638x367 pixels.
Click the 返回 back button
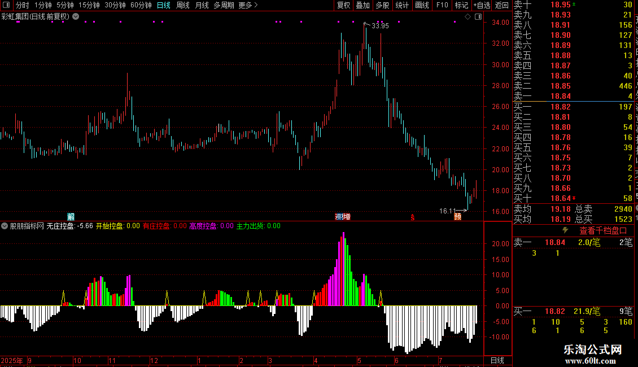coord(502,5)
